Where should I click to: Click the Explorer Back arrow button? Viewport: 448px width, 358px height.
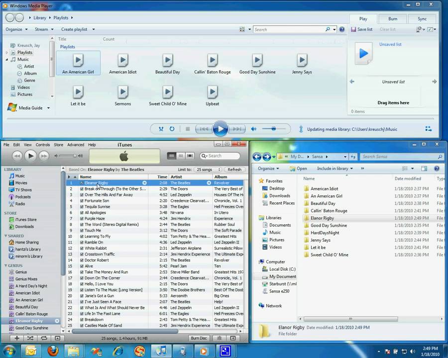coord(257,157)
